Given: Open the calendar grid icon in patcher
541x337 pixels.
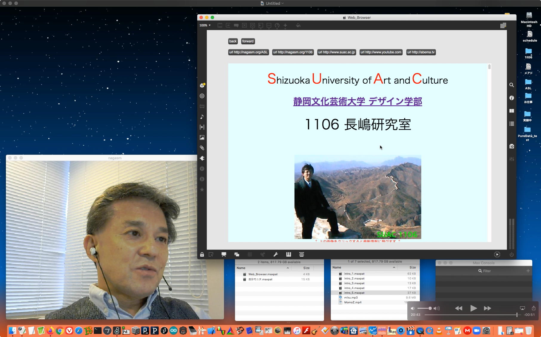Looking at the screenshot, I should coord(503,25).
